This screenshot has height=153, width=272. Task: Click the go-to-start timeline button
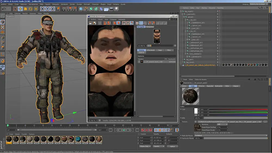tap(110, 130)
